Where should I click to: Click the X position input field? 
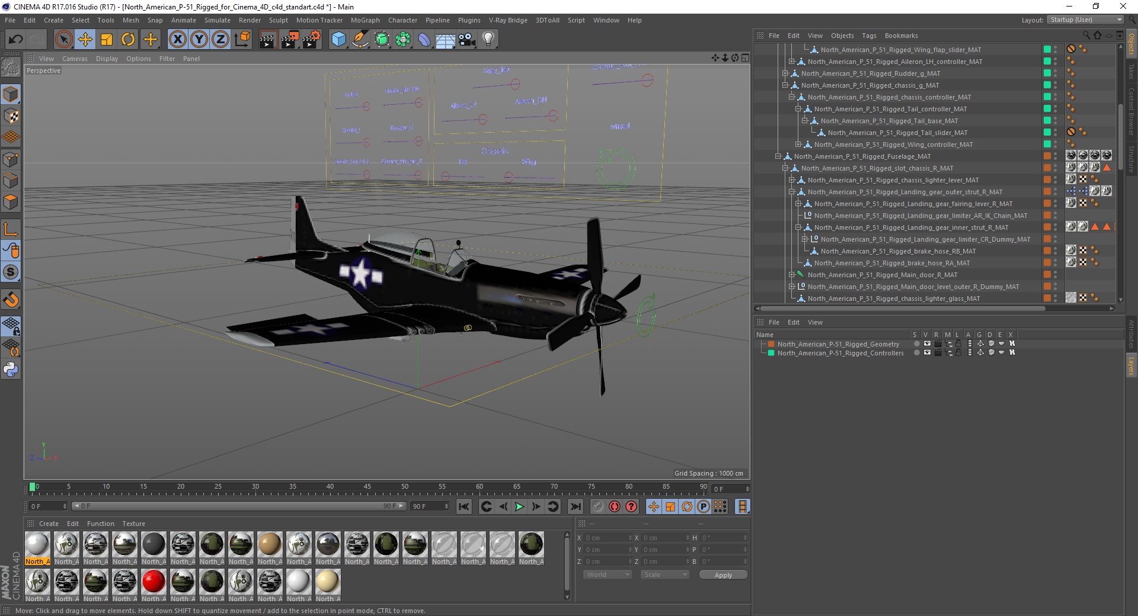pos(608,538)
